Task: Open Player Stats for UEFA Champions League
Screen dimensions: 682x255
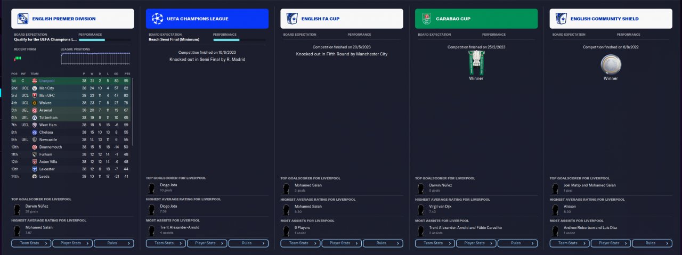Action: coord(207,243)
